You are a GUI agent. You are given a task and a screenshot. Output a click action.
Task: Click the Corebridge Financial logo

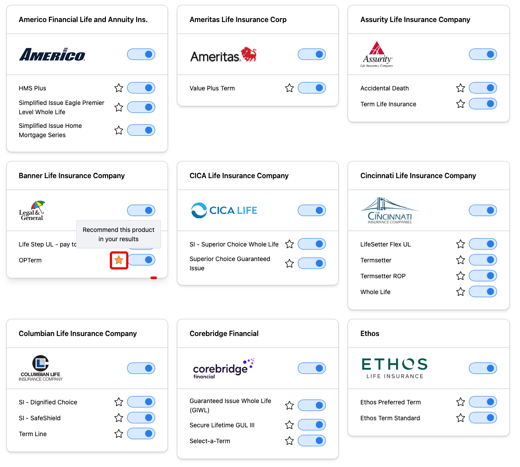click(224, 368)
